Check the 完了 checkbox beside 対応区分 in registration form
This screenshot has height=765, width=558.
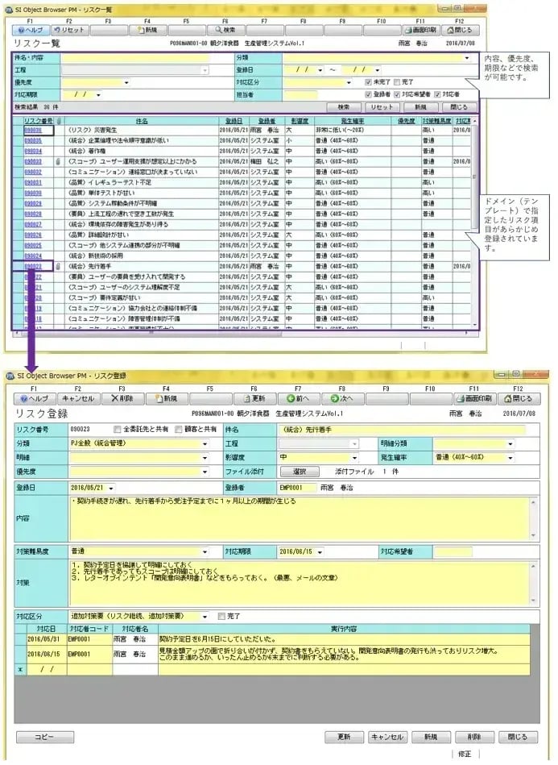click(x=222, y=617)
